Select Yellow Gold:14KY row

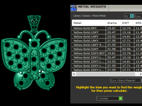107,37
